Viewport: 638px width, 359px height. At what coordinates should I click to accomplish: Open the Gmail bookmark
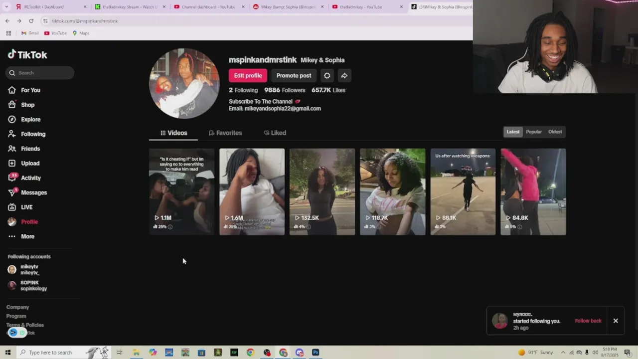pos(30,33)
